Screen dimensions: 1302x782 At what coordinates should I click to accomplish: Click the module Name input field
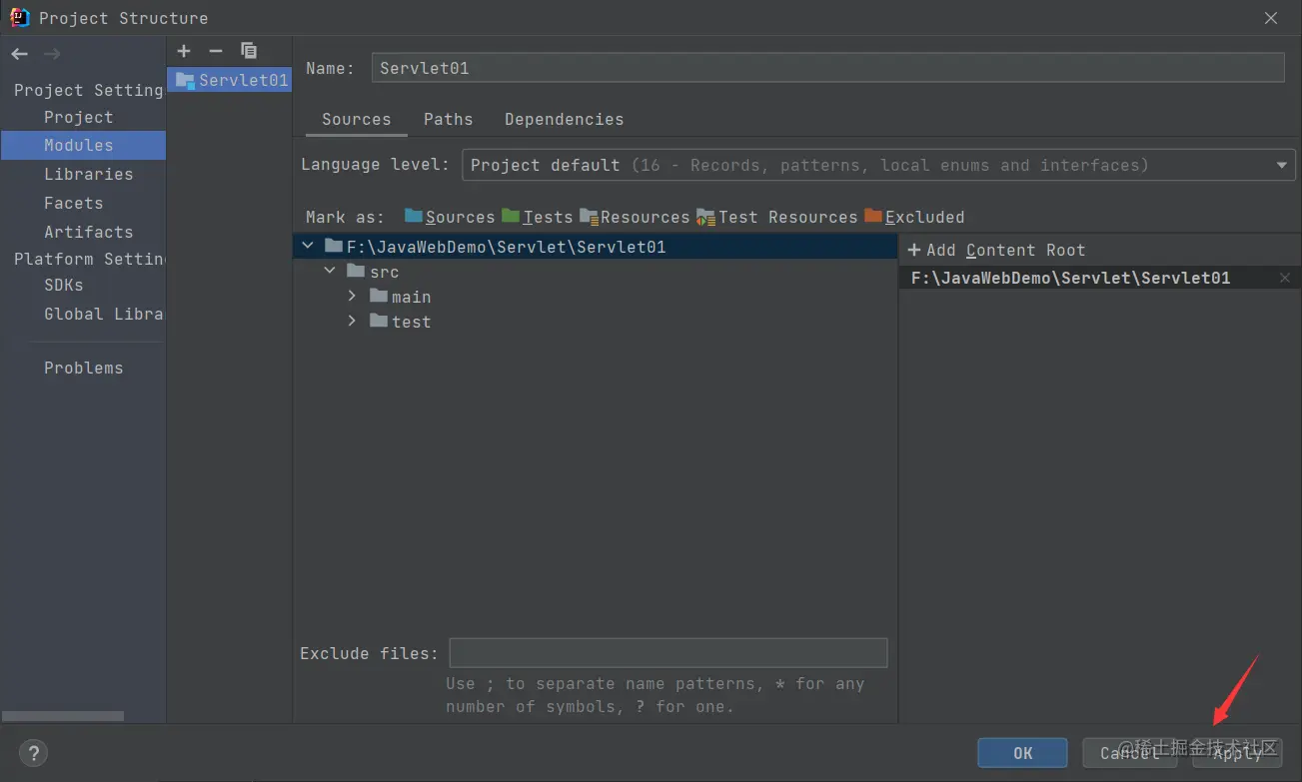click(x=827, y=68)
